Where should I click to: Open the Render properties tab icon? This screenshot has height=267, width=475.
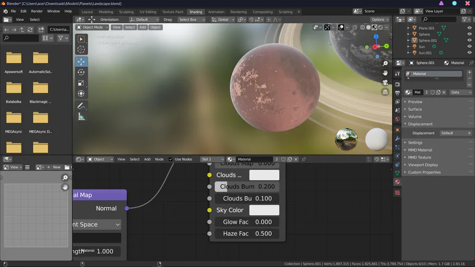click(x=397, y=84)
